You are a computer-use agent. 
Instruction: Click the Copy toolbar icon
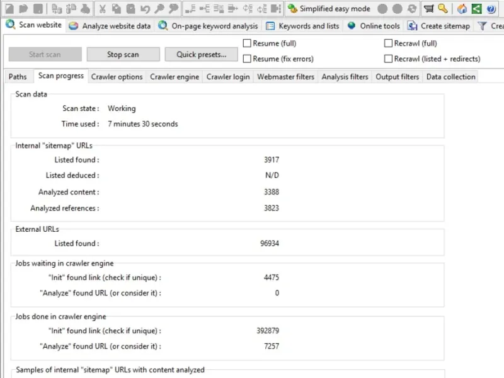[x=117, y=9]
